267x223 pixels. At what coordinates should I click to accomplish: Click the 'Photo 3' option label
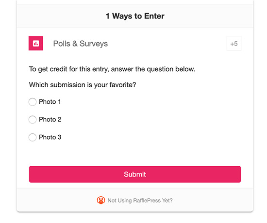click(50, 137)
